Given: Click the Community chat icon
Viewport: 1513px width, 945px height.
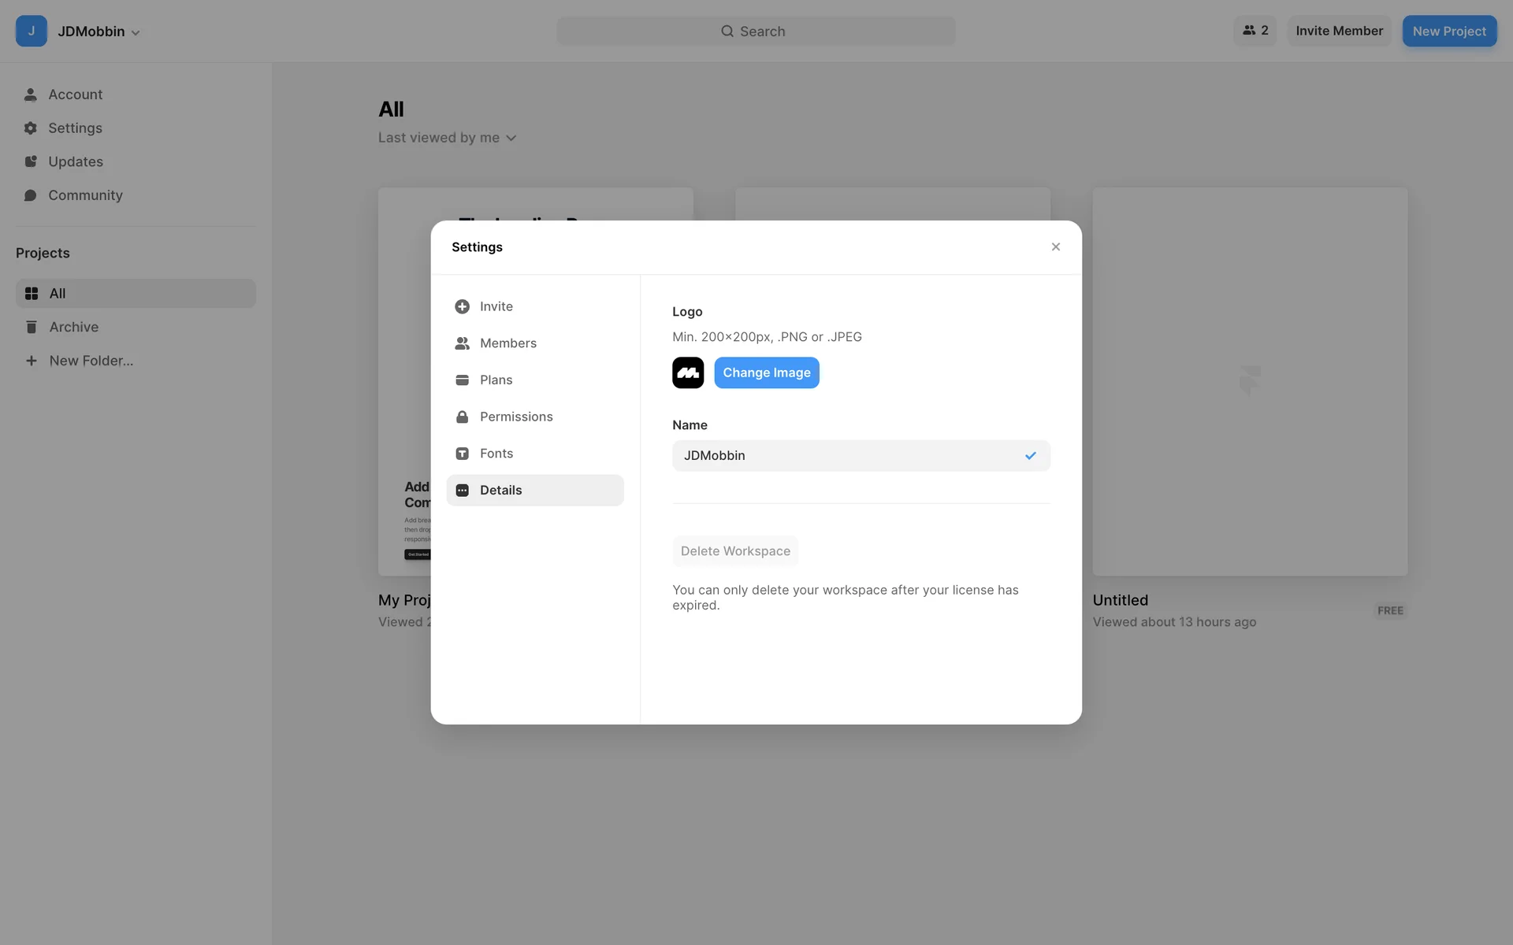Looking at the screenshot, I should [31, 195].
